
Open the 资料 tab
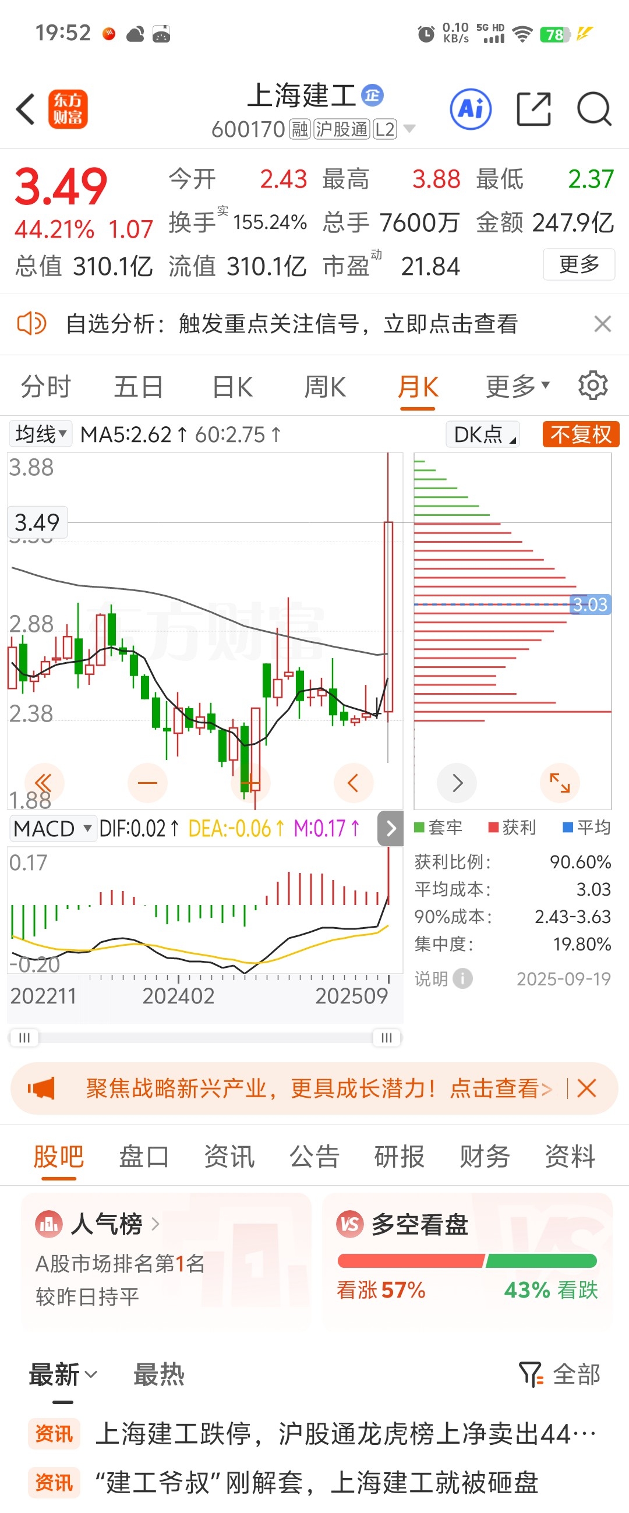click(570, 1157)
